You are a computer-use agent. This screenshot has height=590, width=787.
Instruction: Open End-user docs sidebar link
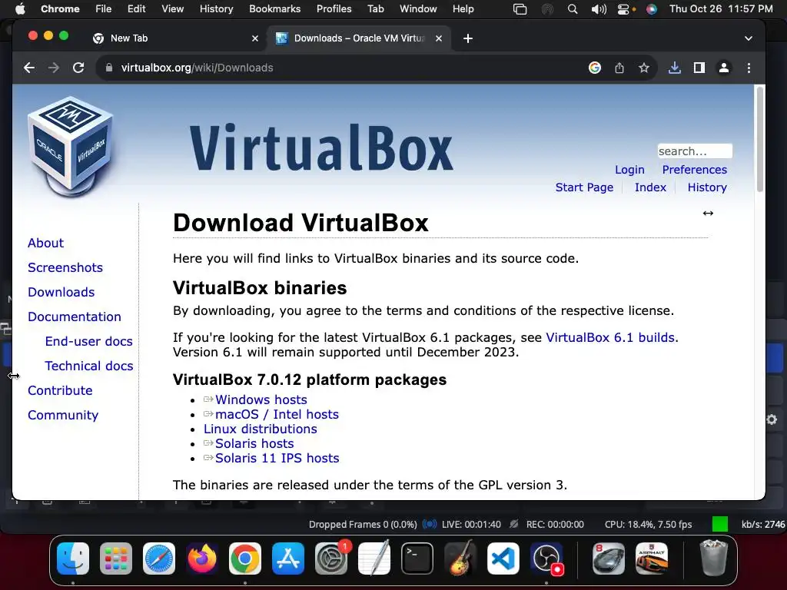click(x=89, y=341)
